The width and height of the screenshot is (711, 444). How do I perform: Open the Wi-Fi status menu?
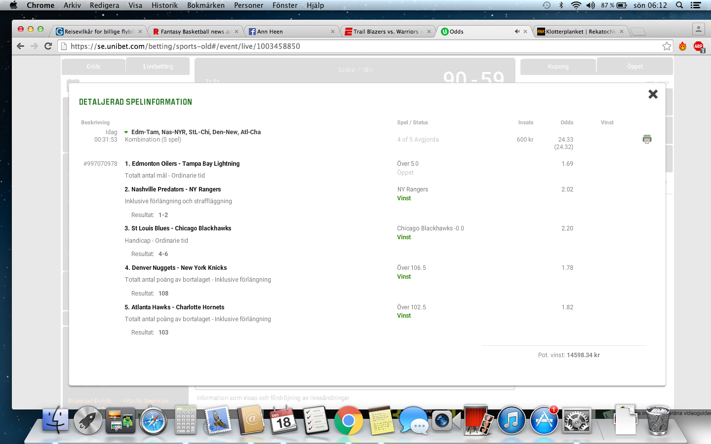tap(576, 5)
